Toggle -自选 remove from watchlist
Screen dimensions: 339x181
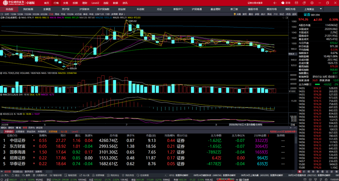288,14
